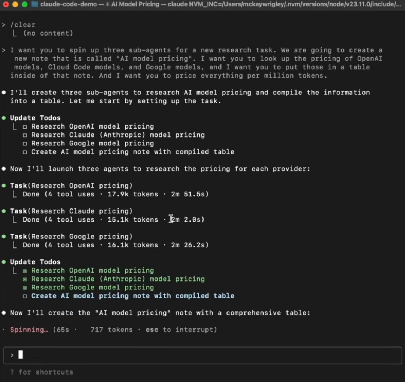The image size is (405, 382).
Task: Click the "2m 26.2s" duration text
Action: (x=188, y=245)
